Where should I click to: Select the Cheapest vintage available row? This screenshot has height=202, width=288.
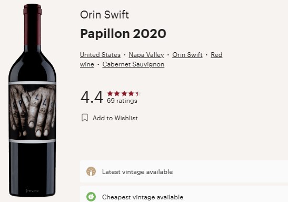(x=184, y=194)
